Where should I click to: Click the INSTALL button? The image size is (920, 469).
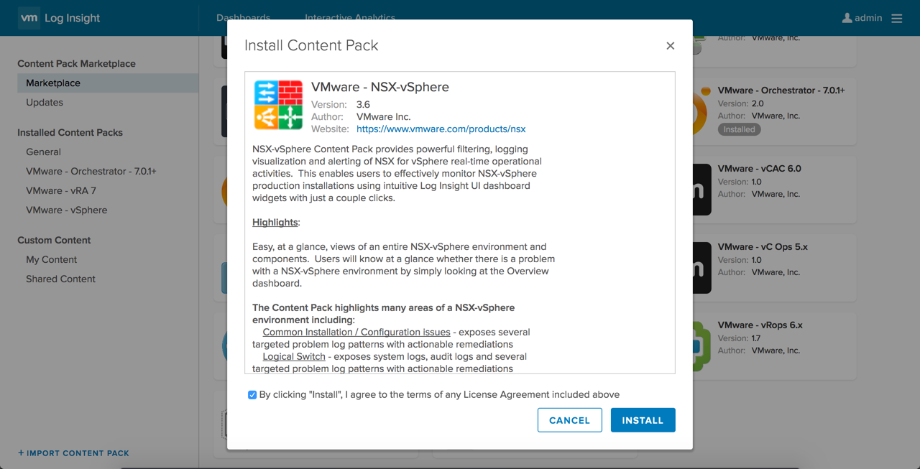[643, 420]
